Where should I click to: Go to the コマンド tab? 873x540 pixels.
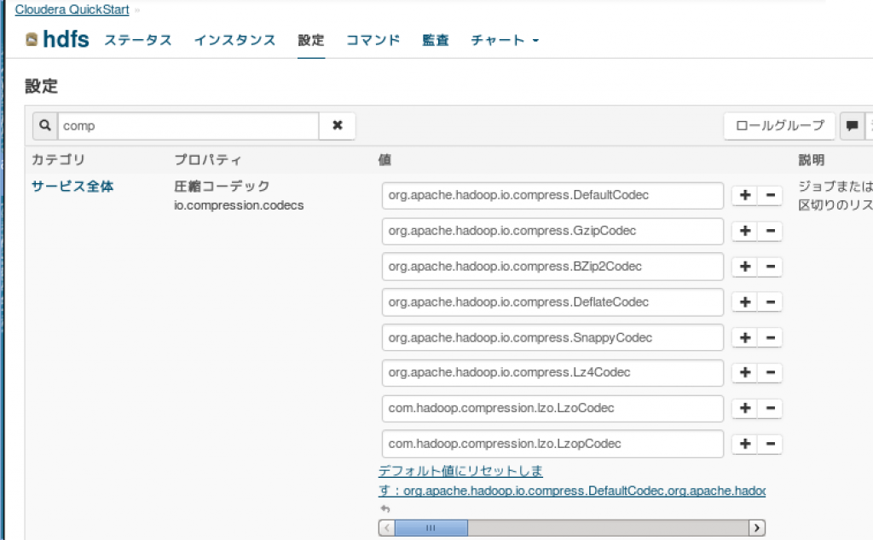[373, 40]
